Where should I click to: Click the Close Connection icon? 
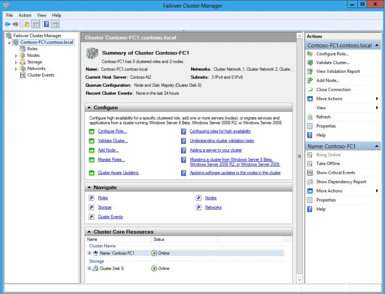tap(310, 89)
